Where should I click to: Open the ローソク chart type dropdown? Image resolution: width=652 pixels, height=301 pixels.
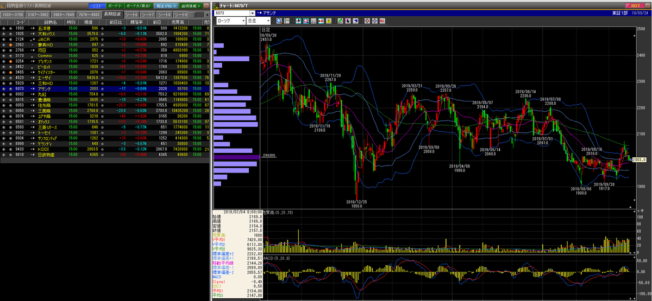[243, 21]
